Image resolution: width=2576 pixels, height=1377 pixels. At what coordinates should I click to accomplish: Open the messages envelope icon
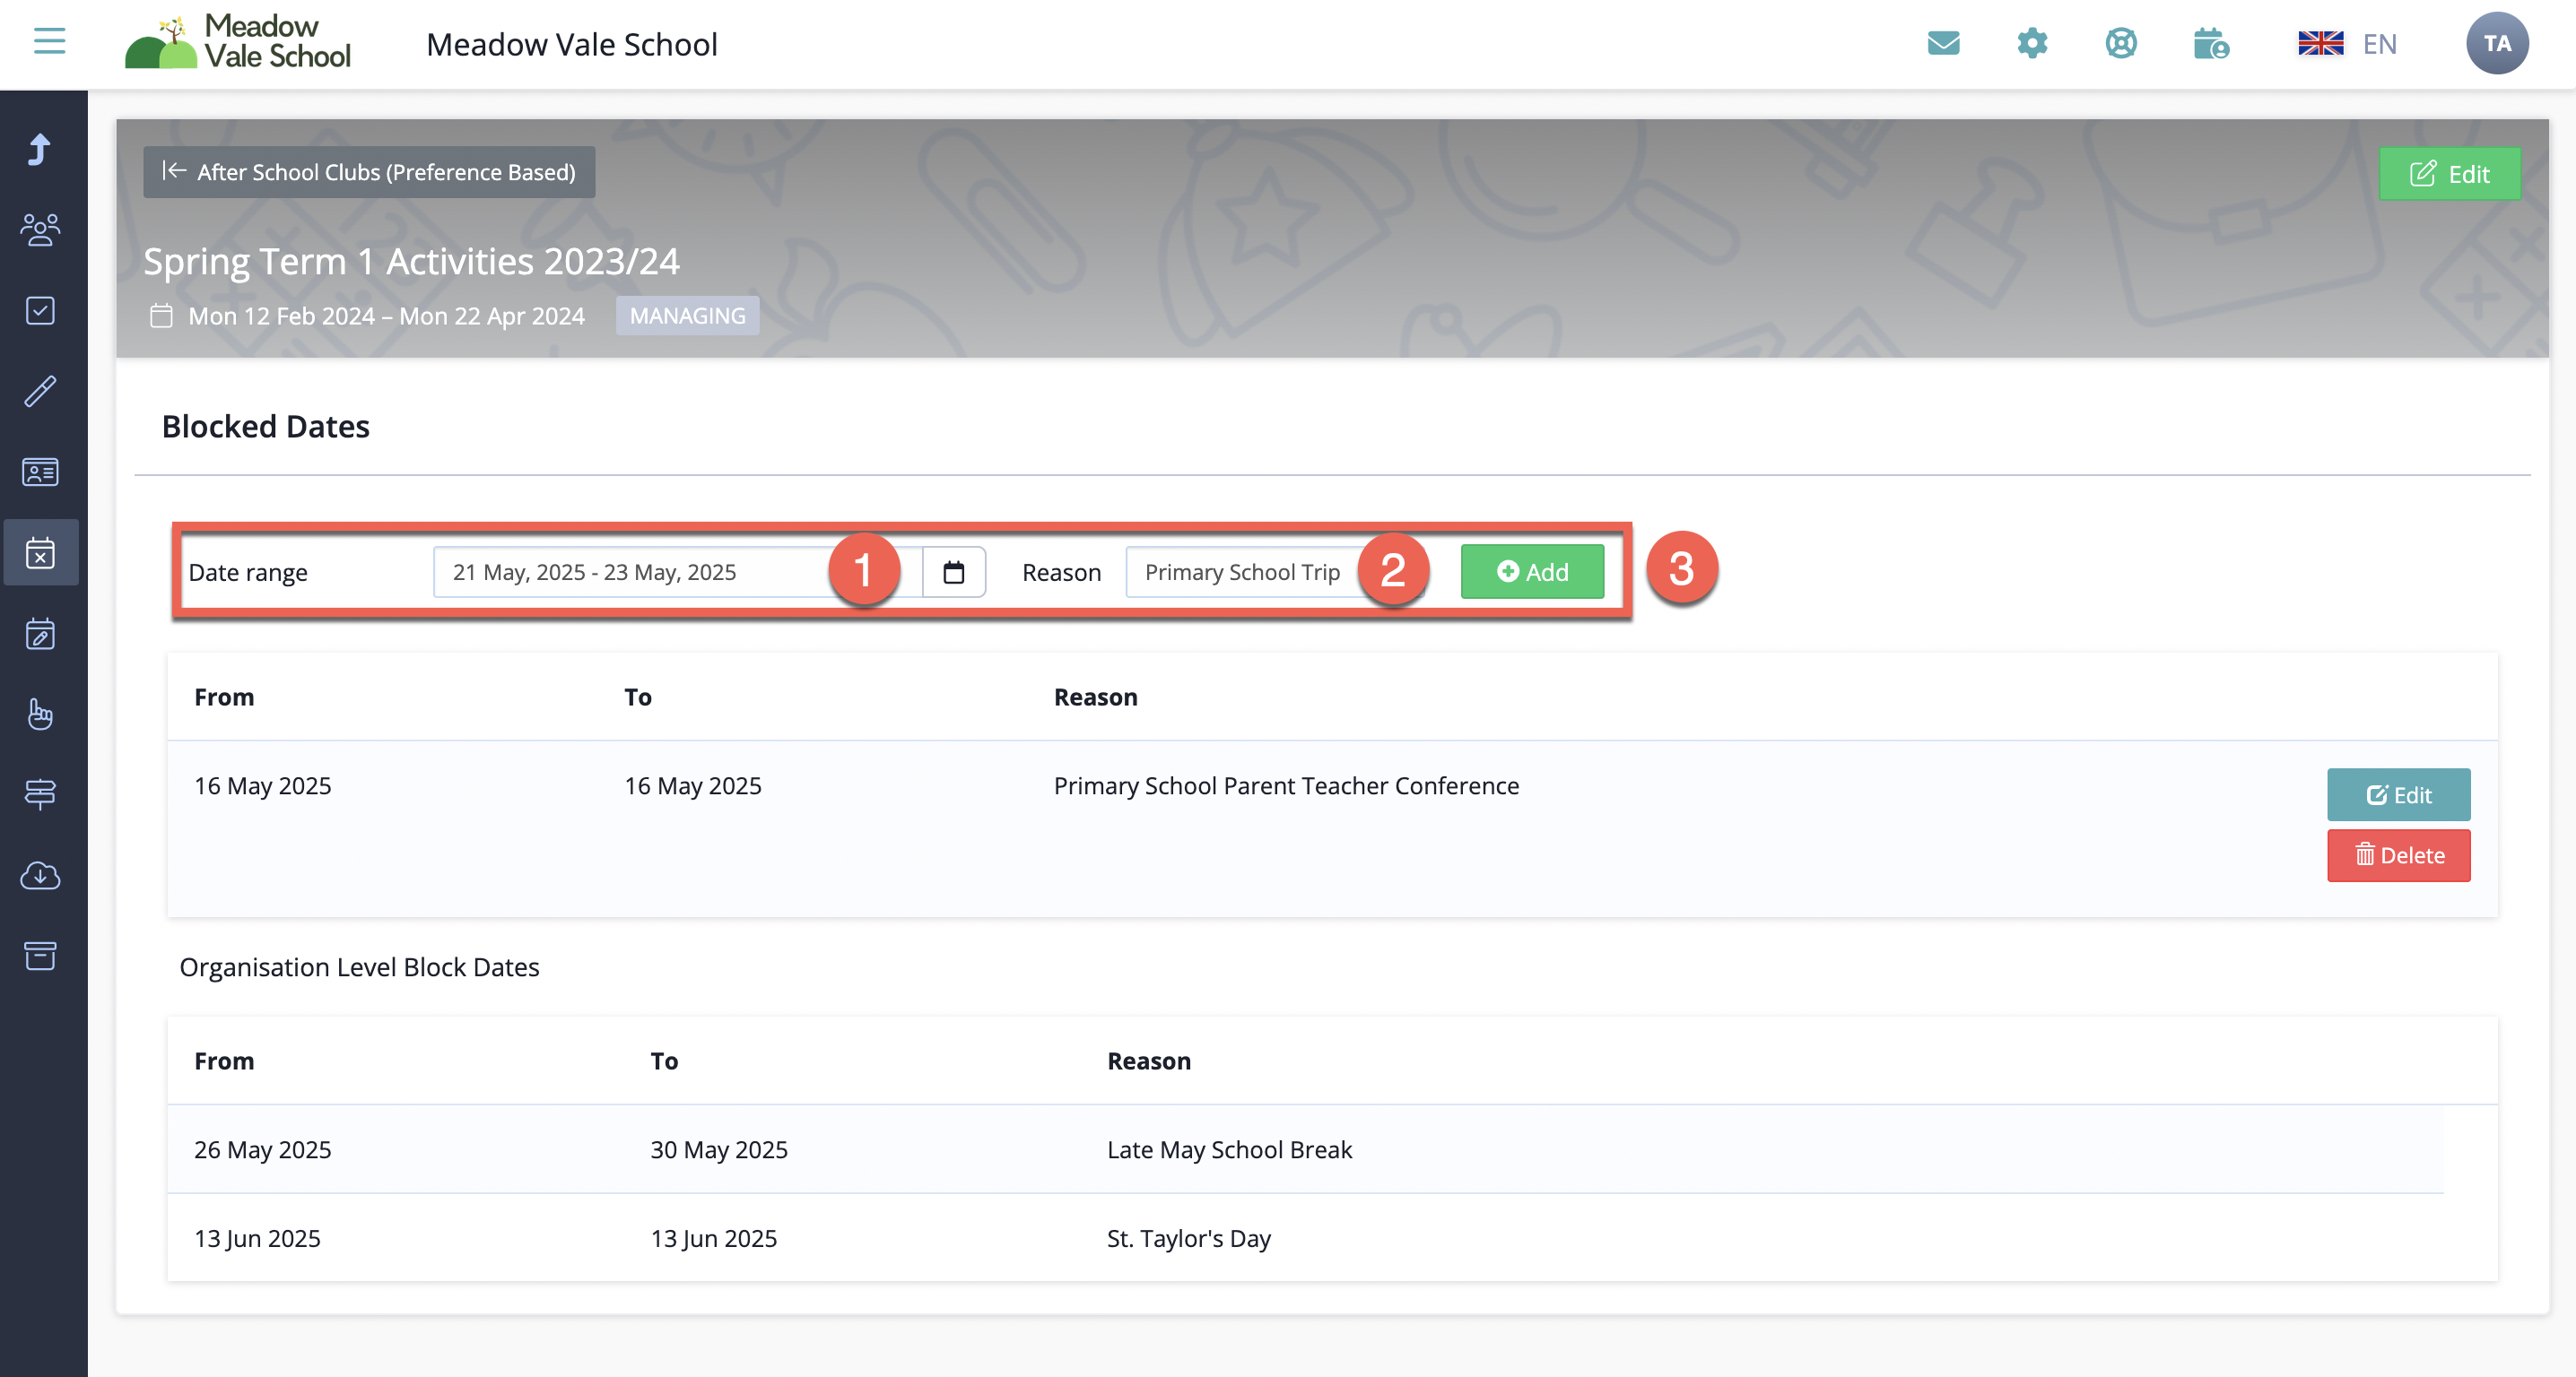click(x=1943, y=43)
